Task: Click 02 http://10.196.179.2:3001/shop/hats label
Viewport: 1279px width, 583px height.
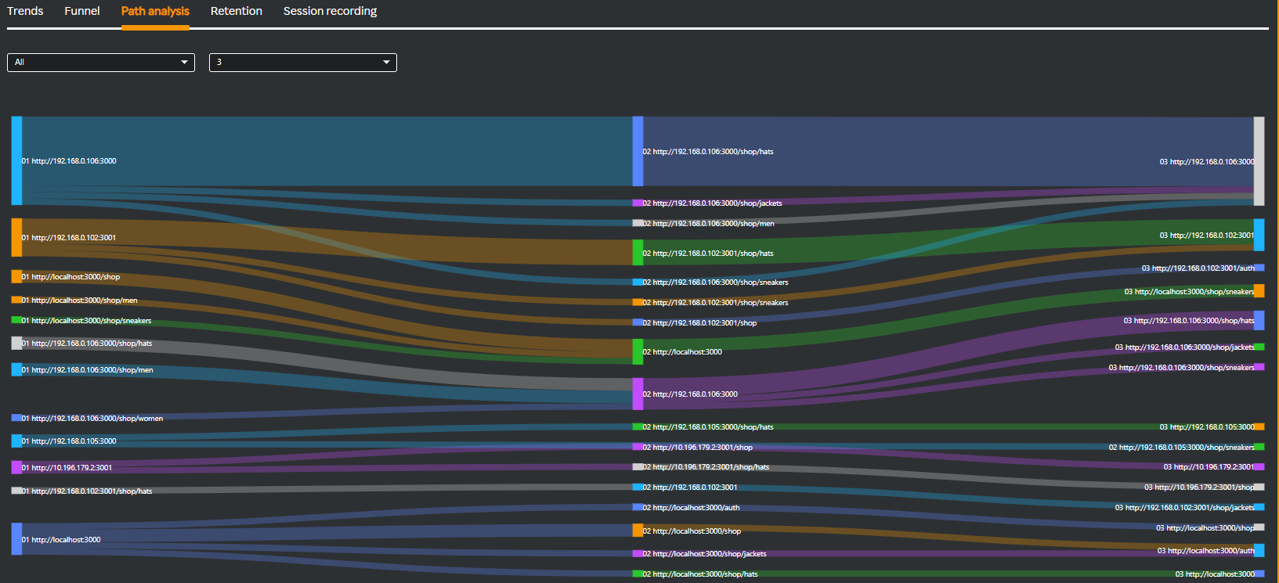Action: (x=706, y=467)
